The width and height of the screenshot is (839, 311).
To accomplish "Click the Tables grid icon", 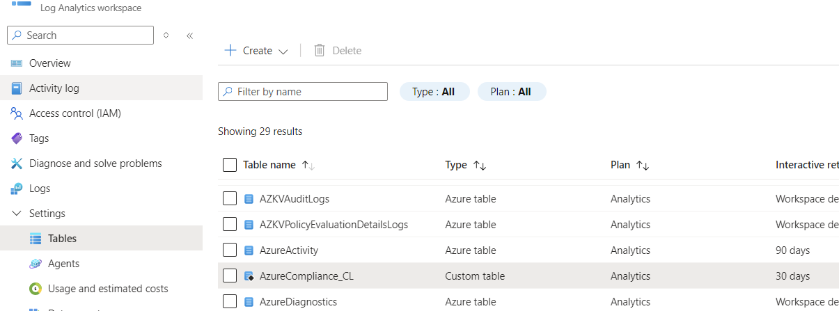I will [x=36, y=239].
